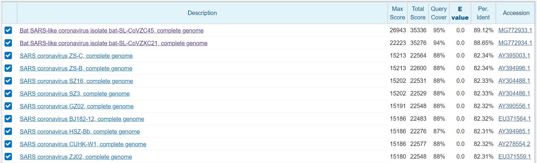Screen dimensions: 537x163
Task: Follow the SARS coronavirus SZ3 link
Action: (75, 94)
